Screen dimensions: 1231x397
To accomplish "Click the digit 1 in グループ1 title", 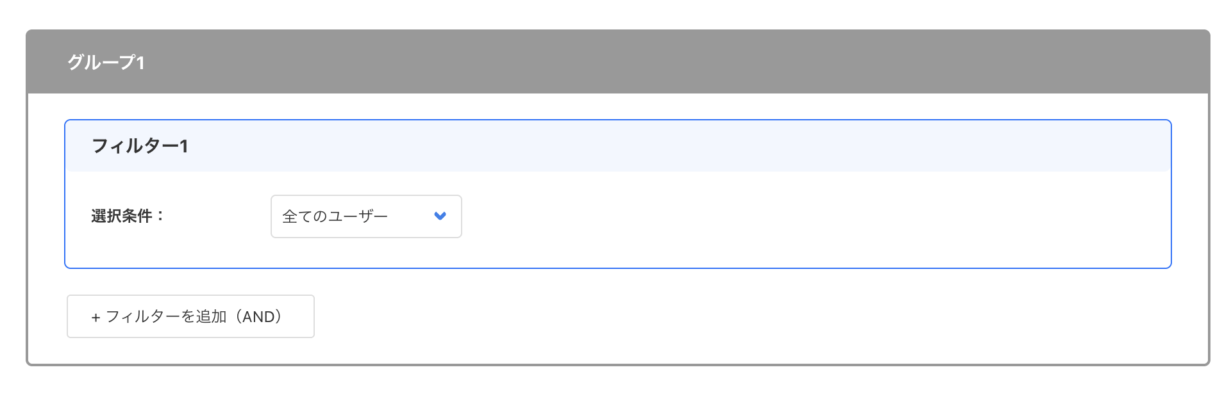I will [x=140, y=63].
